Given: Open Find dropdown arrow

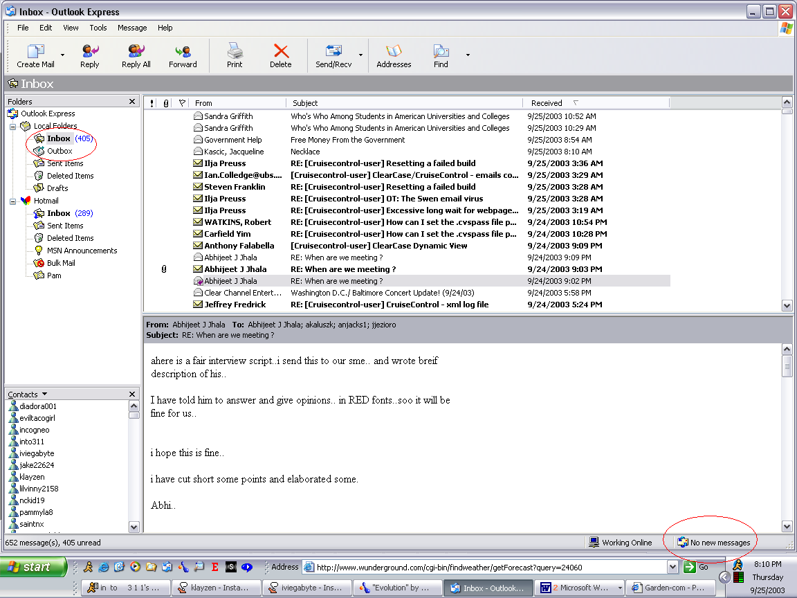Looking at the screenshot, I should point(468,55).
